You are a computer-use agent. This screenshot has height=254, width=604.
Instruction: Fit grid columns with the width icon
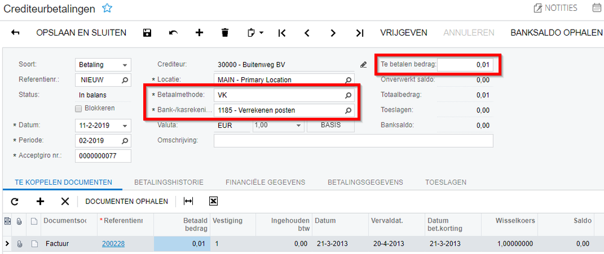tap(189, 201)
